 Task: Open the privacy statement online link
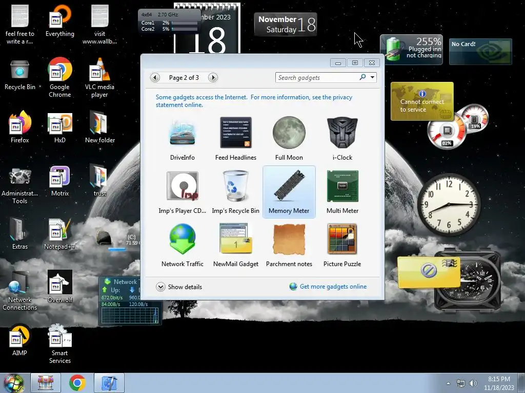tap(254, 101)
